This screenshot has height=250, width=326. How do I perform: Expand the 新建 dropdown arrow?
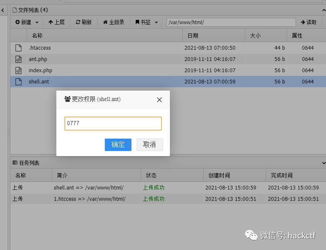click(37, 22)
